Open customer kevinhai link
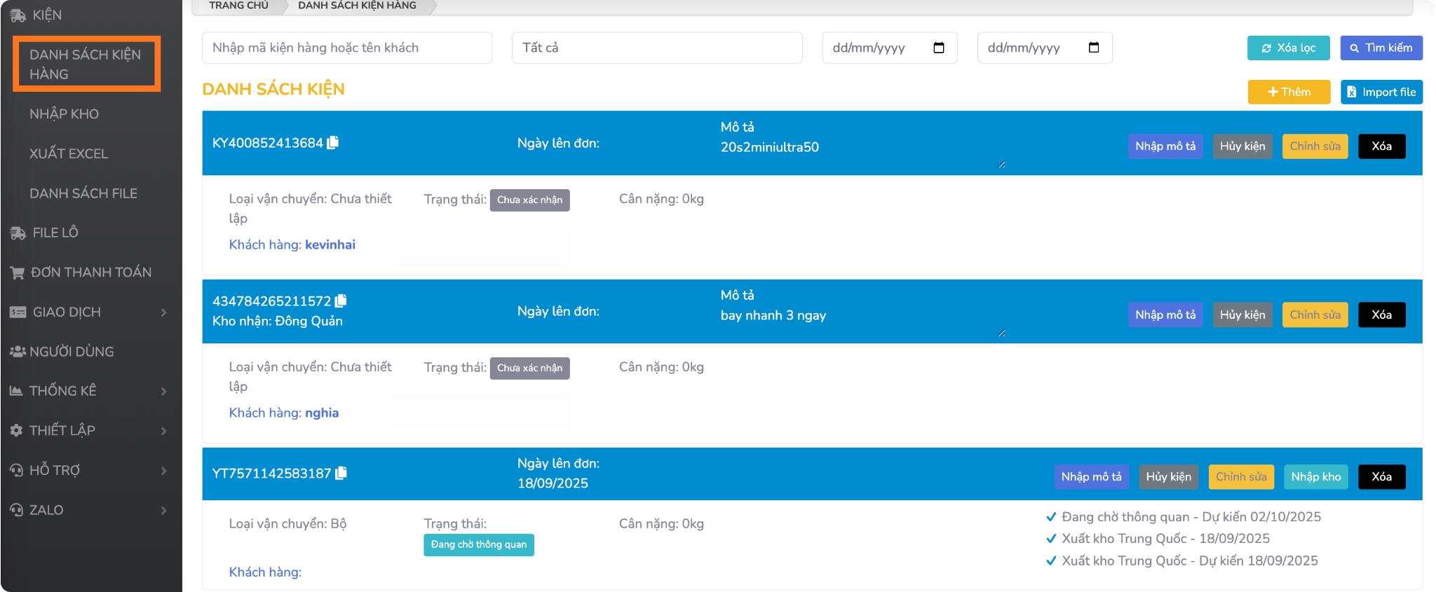 (330, 245)
